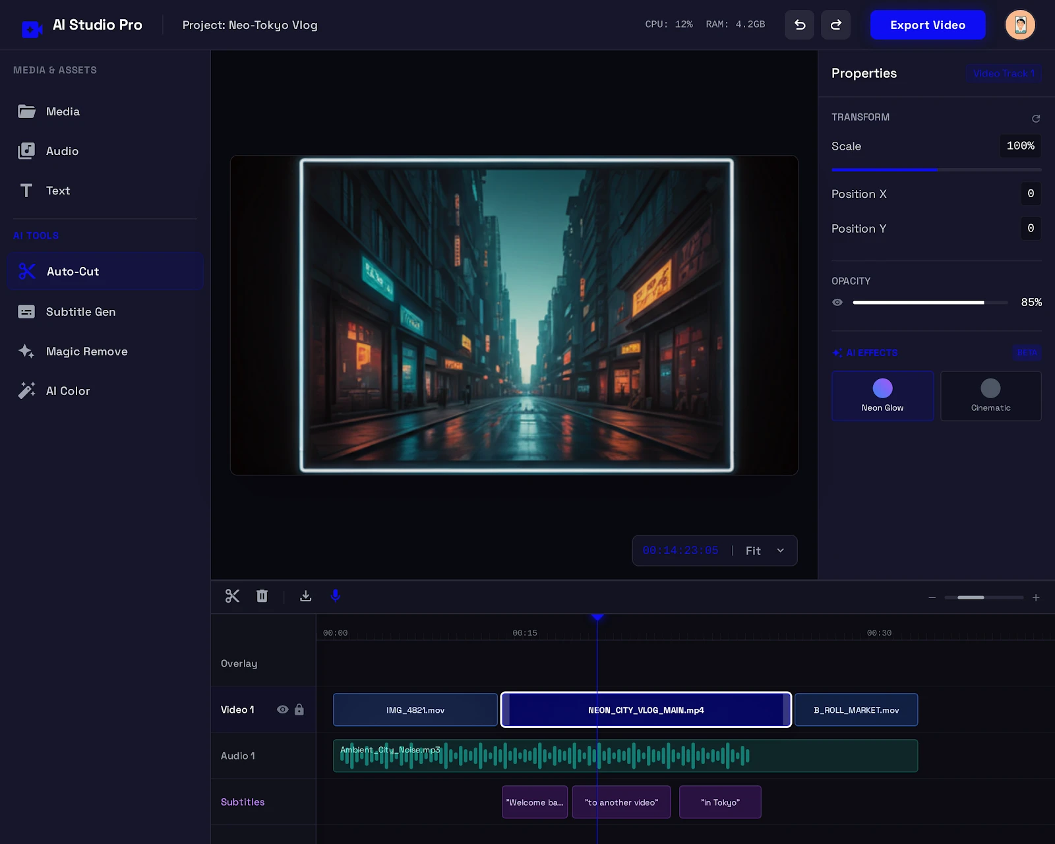
Task: Click the Audio 1 track label
Action: (237, 756)
